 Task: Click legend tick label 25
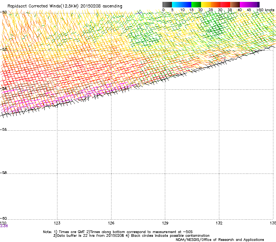pyautogui.click(x=211, y=10)
